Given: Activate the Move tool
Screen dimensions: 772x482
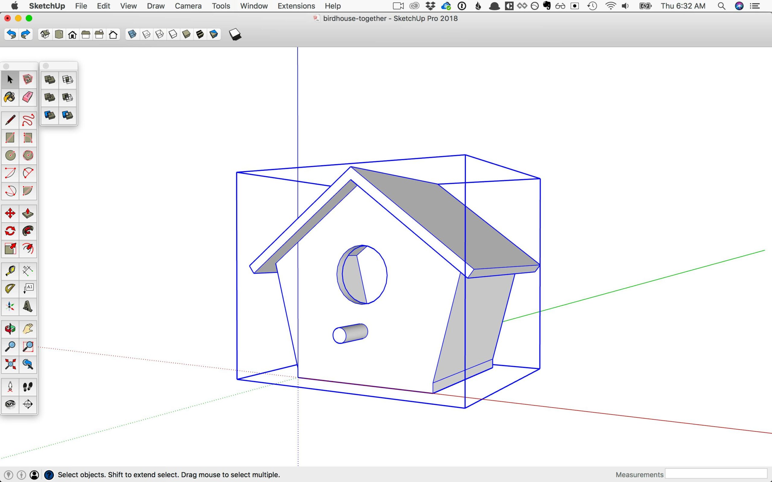Looking at the screenshot, I should click(10, 213).
